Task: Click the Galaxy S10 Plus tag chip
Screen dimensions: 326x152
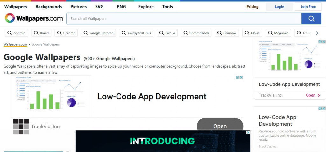Action: pyautogui.click(x=136, y=33)
